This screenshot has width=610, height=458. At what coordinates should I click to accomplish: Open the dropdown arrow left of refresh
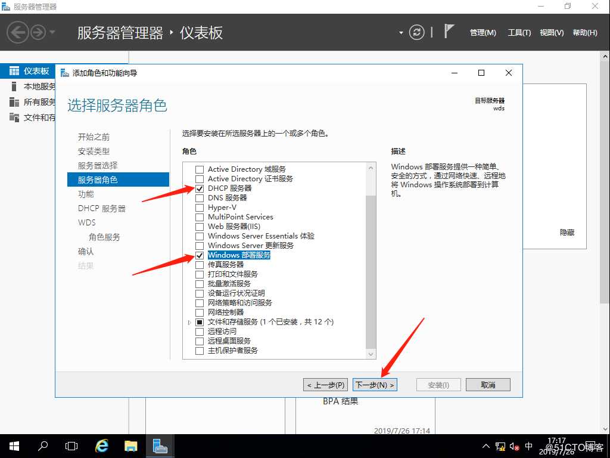(x=401, y=33)
